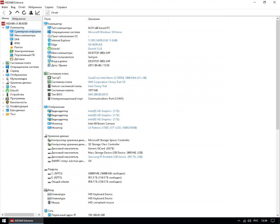The image size is (280, 224).
Task: Switch to the Избранное tab in sidebar
Action: tap(19, 19)
